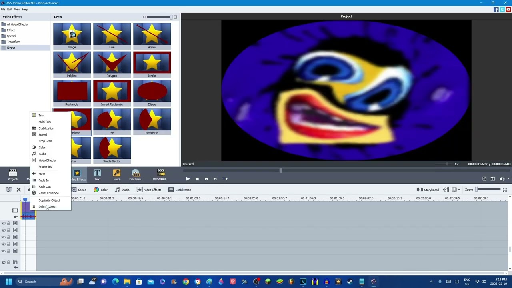
Task: Choose Audio in context menu
Action: coord(50,154)
